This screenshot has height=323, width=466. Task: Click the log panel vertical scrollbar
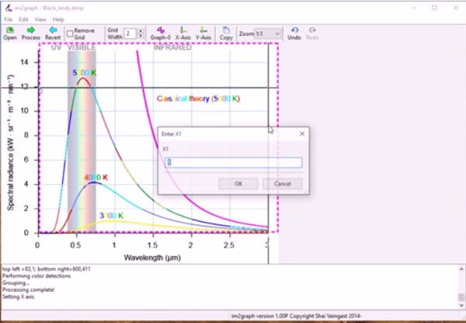[461, 287]
